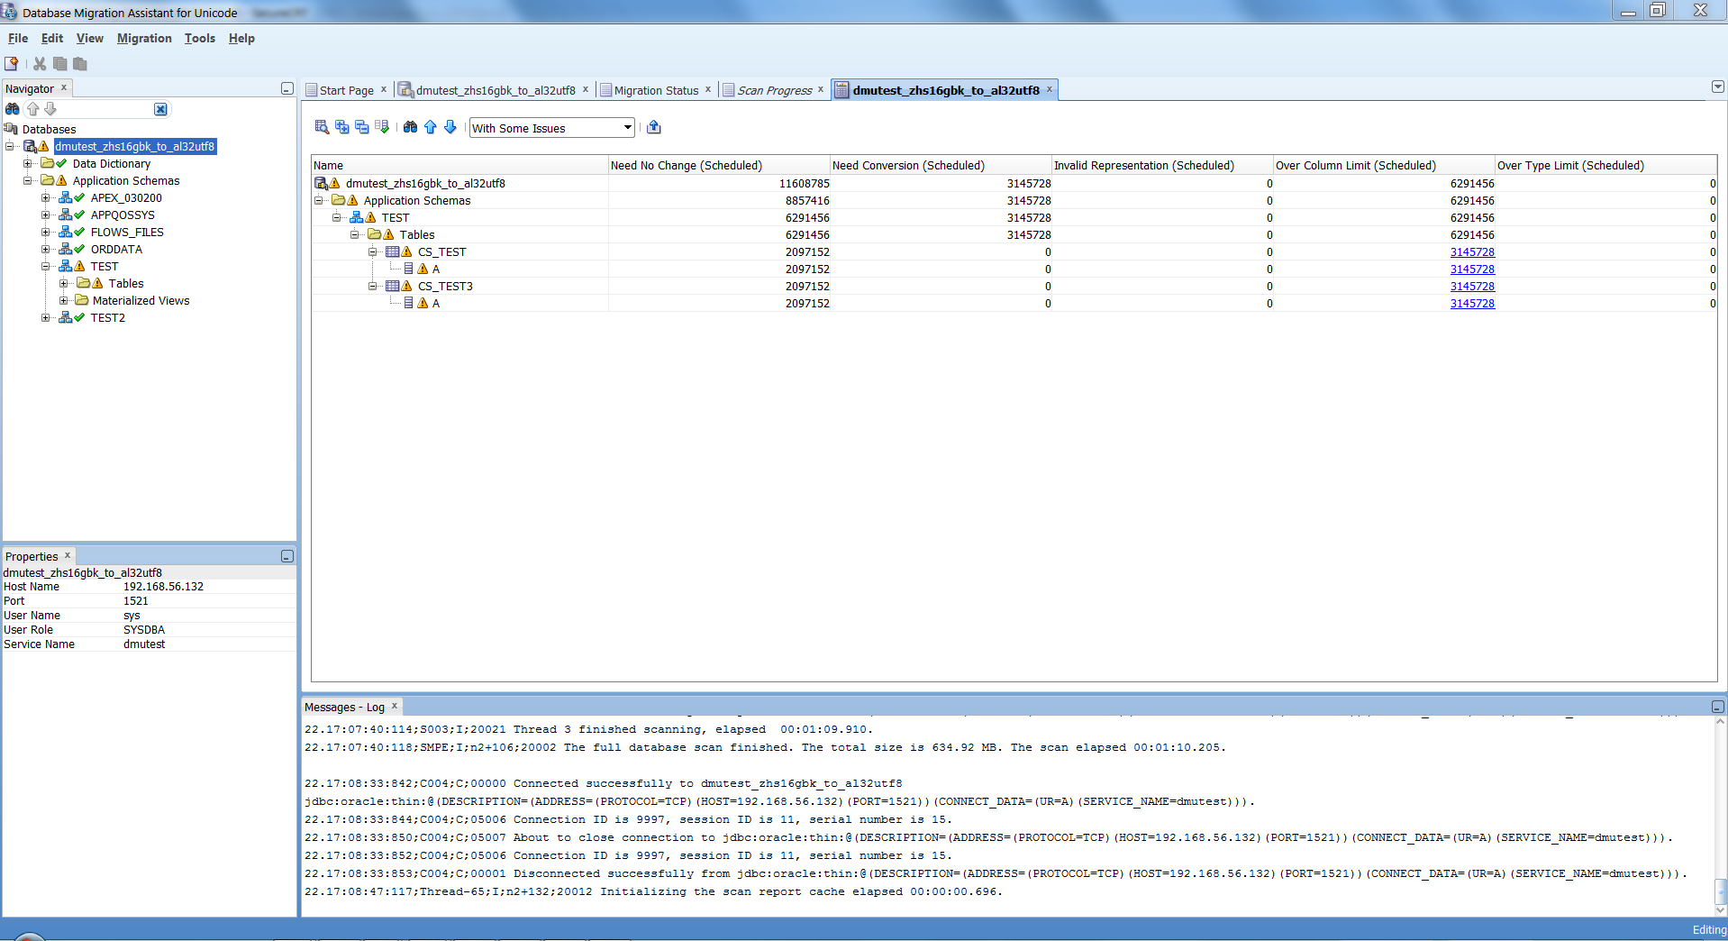Click Service Name value dmutest
This screenshot has width=1728, height=941.
tap(144, 644)
